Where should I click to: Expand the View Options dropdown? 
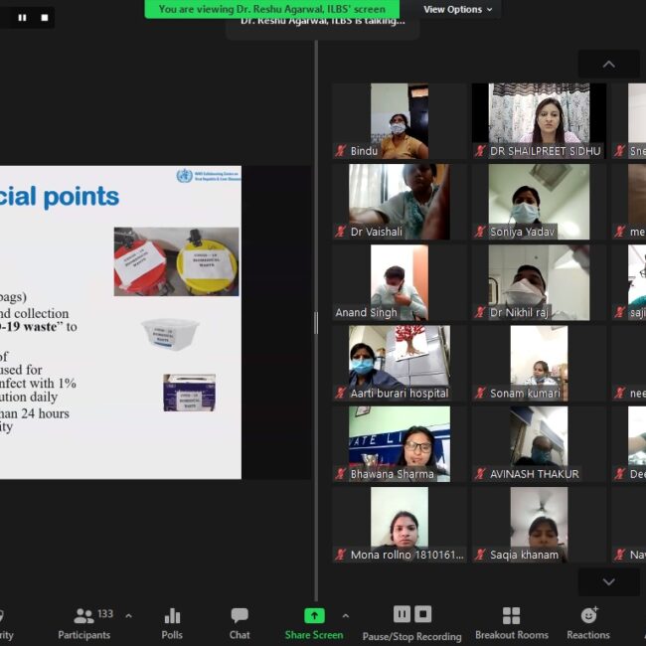[x=457, y=9]
